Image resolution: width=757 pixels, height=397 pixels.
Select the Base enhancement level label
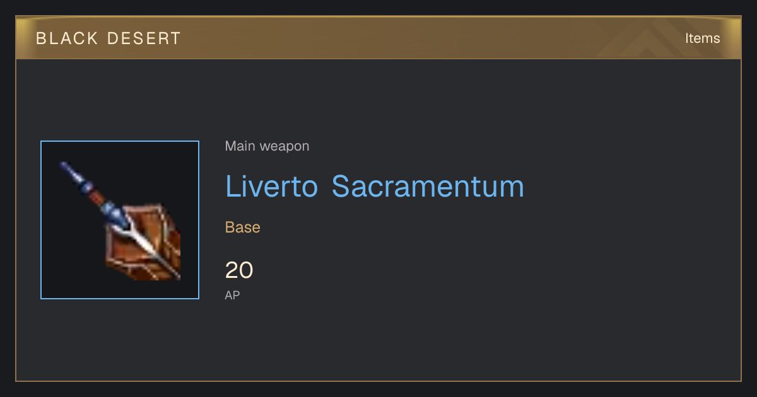[243, 227]
